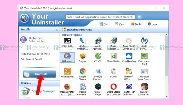Click the Uninstall button
Viewport: 183px width, 105px height.
(x=39, y=74)
